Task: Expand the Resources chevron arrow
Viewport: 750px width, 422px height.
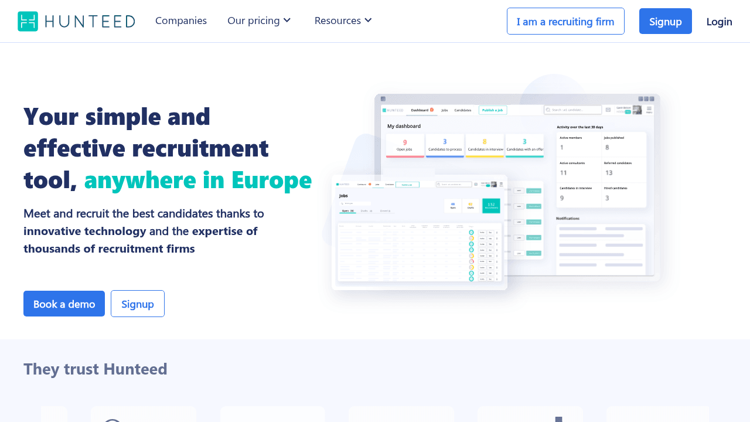Action: click(368, 21)
